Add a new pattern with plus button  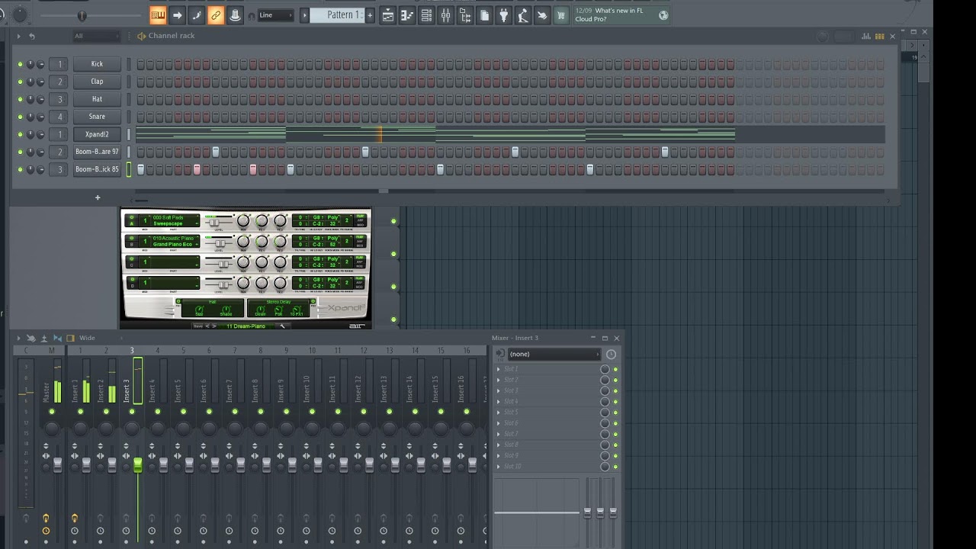371,15
